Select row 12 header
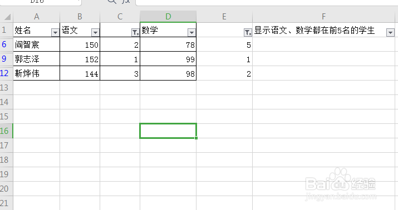 (6, 73)
